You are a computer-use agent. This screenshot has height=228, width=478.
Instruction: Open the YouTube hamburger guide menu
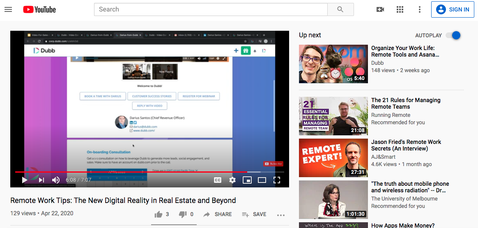click(8, 9)
